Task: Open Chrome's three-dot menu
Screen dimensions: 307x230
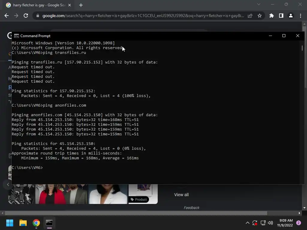Action: coord(300,16)
